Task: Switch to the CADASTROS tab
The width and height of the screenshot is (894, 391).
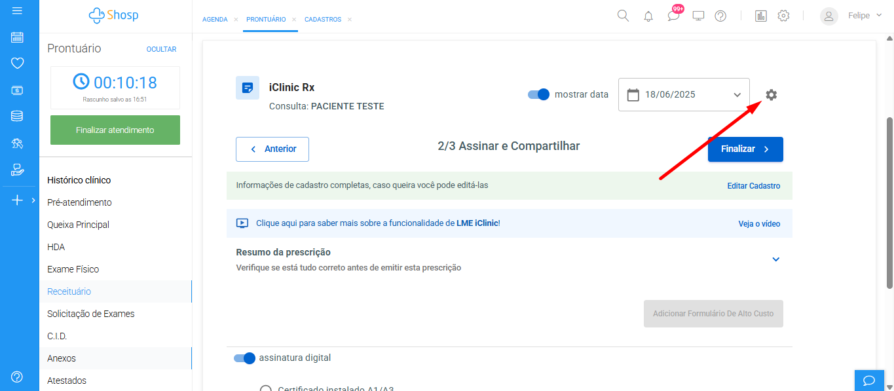Action: pos(323,20)
